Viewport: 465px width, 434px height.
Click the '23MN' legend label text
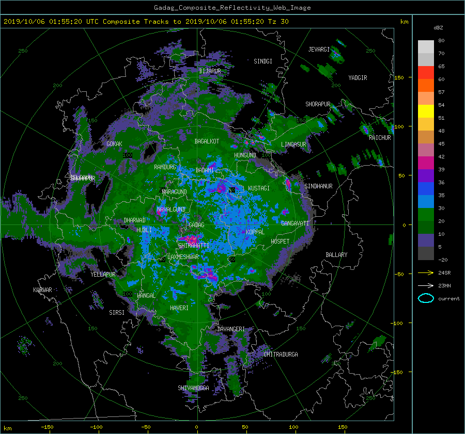pyautogui.click(x=444, y=286)
